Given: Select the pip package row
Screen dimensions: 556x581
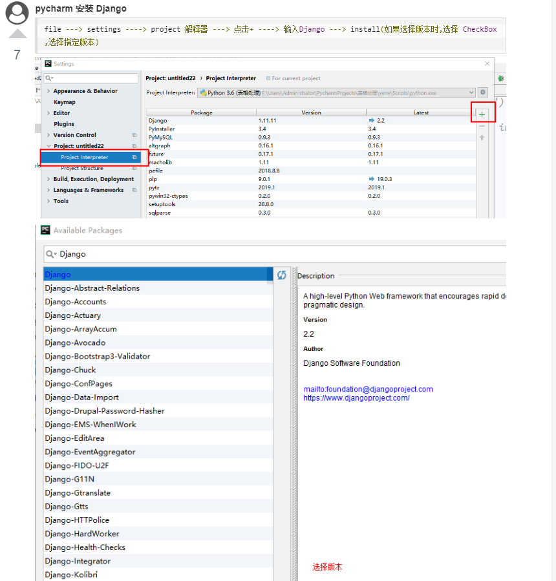Looking at the screenshot, I should click(x=311, y=179).
